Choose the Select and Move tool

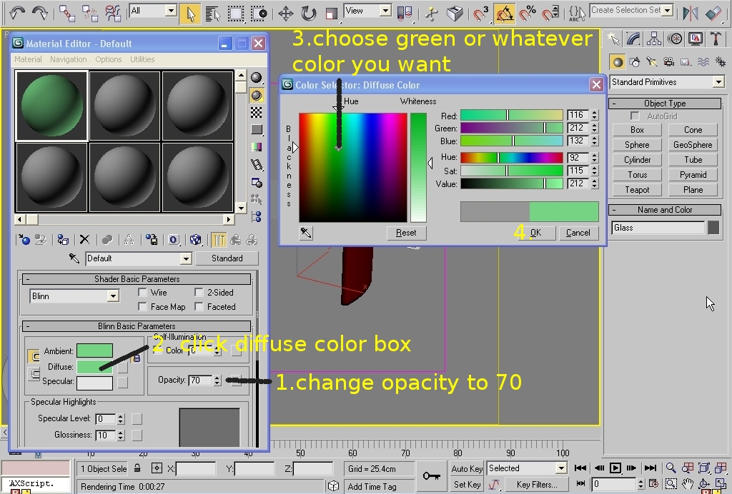[x=285, y=14]
